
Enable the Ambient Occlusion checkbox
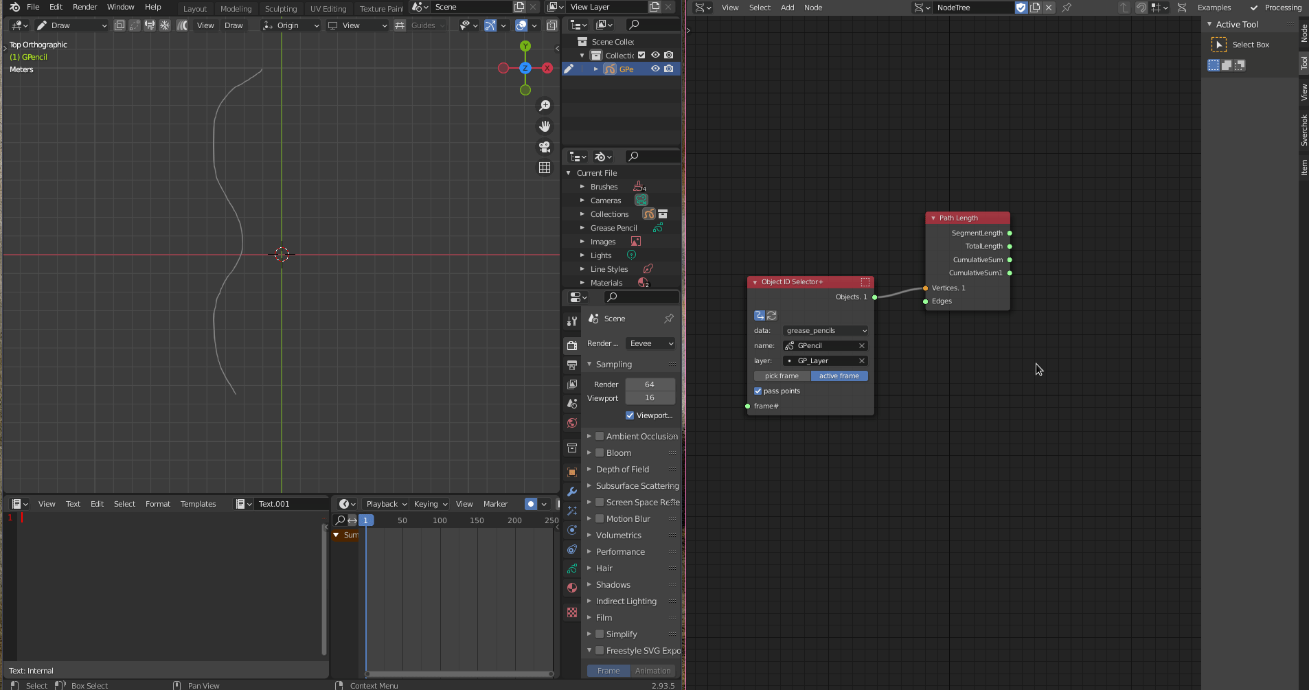[x=600, y=436]
